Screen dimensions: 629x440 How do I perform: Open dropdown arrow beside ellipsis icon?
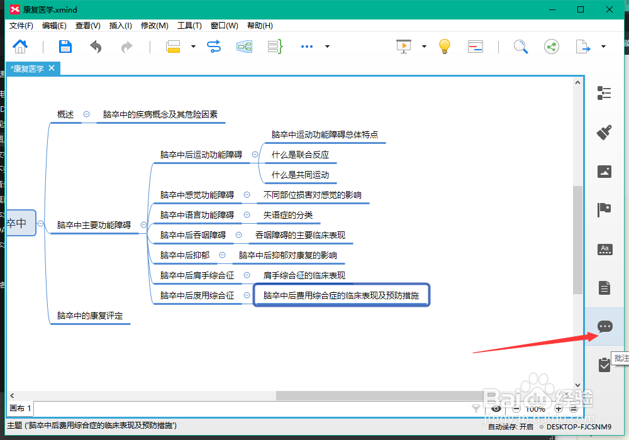[x=327, y=47]
